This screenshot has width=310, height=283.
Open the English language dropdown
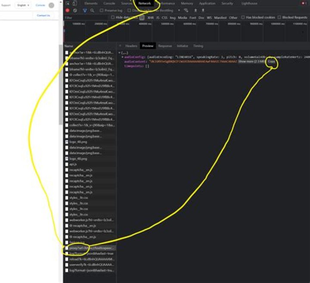pyautogui.click(x=23, y=5)
